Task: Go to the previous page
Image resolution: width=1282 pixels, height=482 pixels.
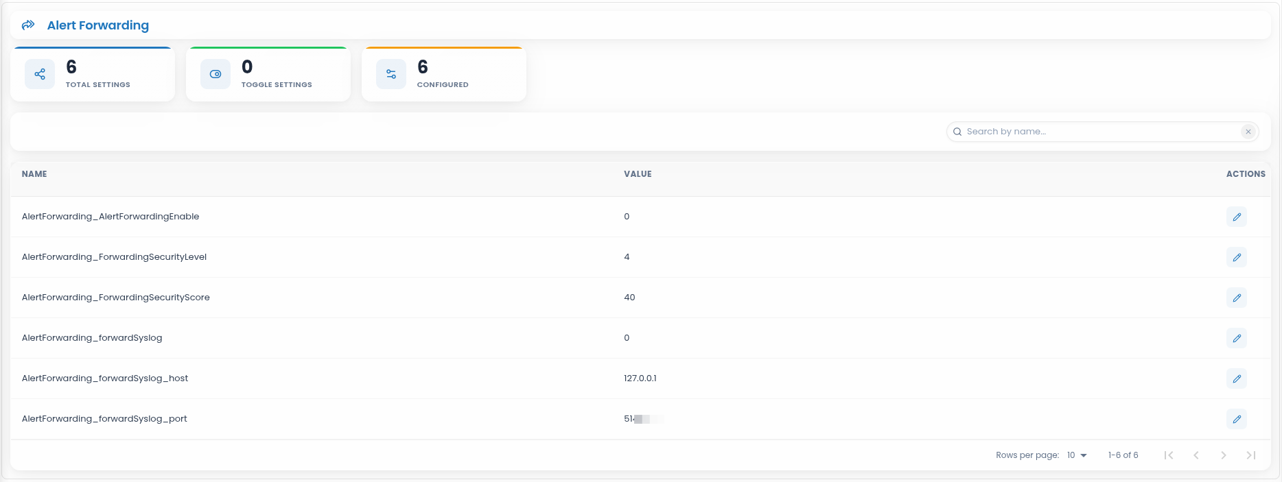Action: 1196,455
